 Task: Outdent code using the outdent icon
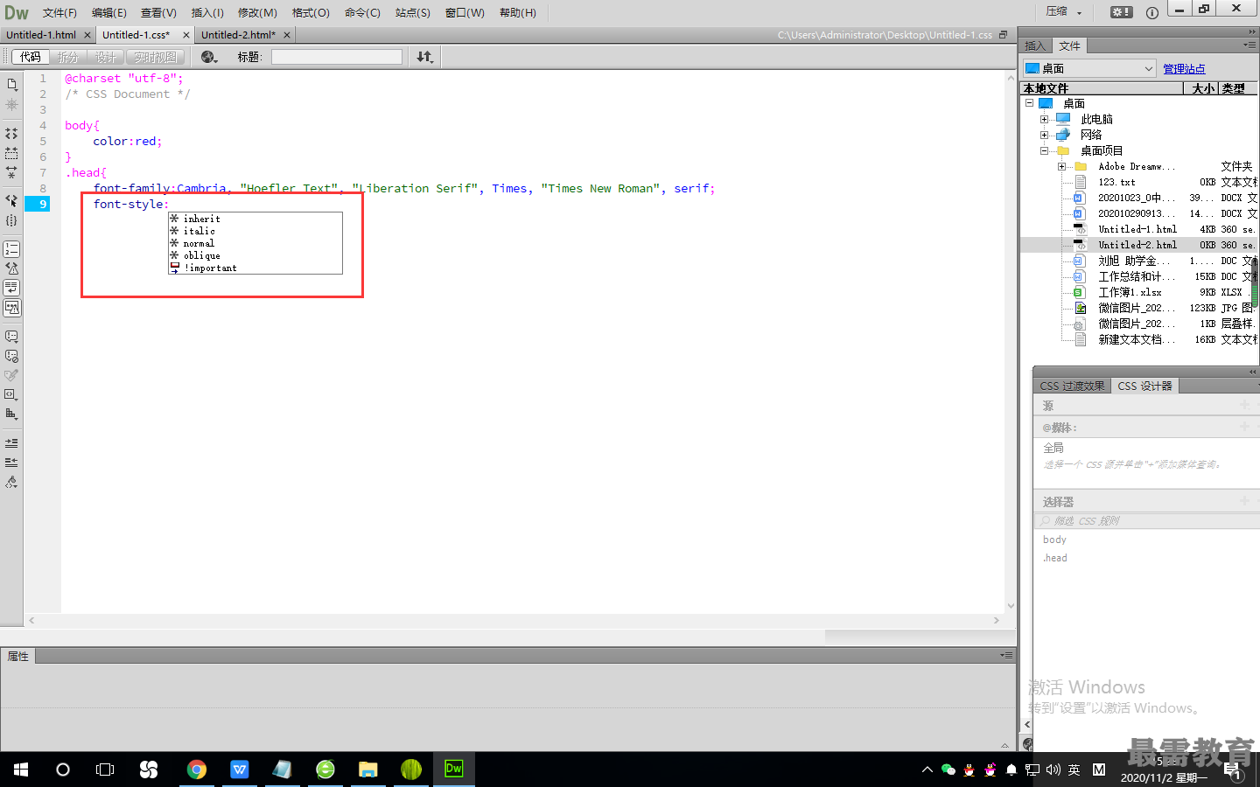[11, 462]
